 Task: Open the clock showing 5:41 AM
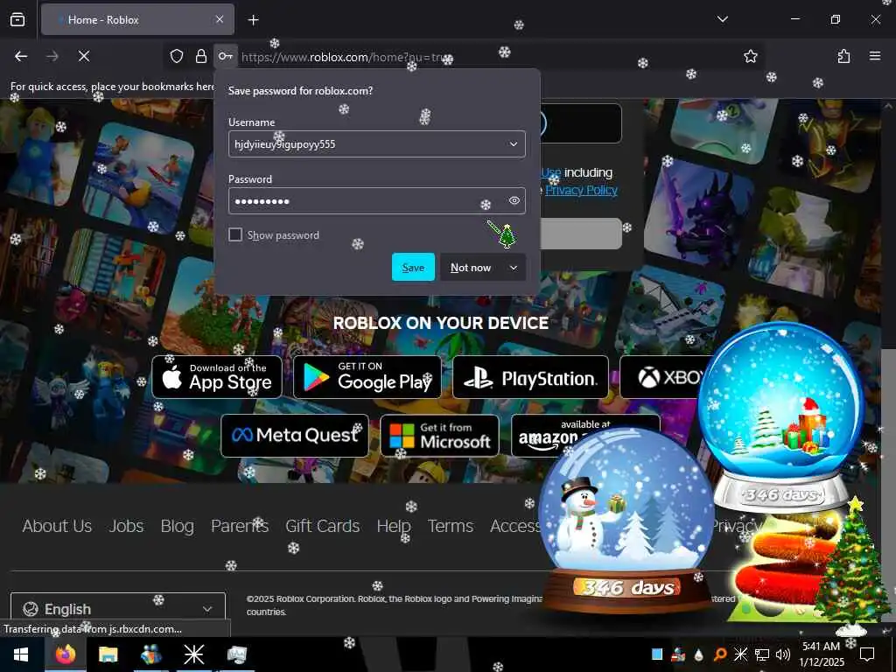[x=821, y=654]
